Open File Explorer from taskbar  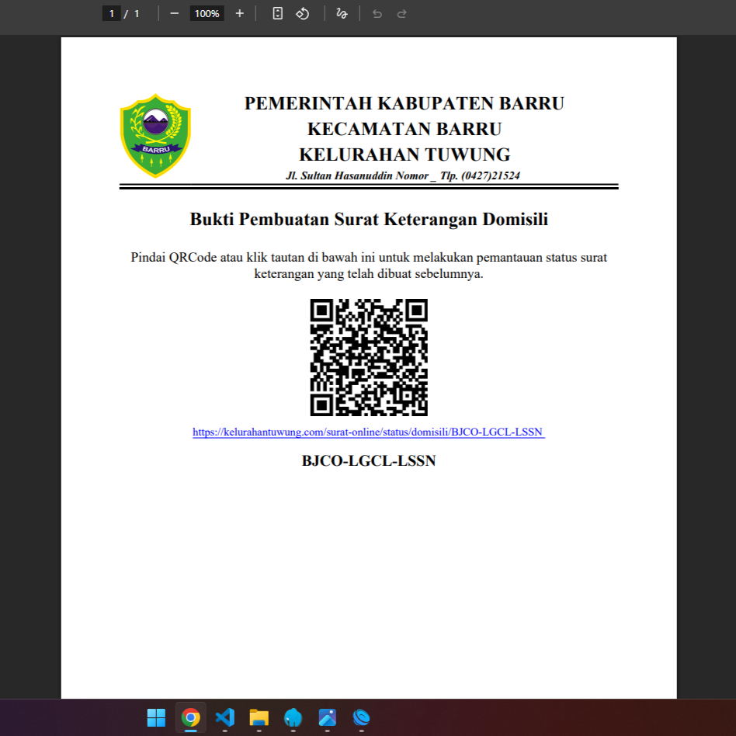(x=259, y=717)
